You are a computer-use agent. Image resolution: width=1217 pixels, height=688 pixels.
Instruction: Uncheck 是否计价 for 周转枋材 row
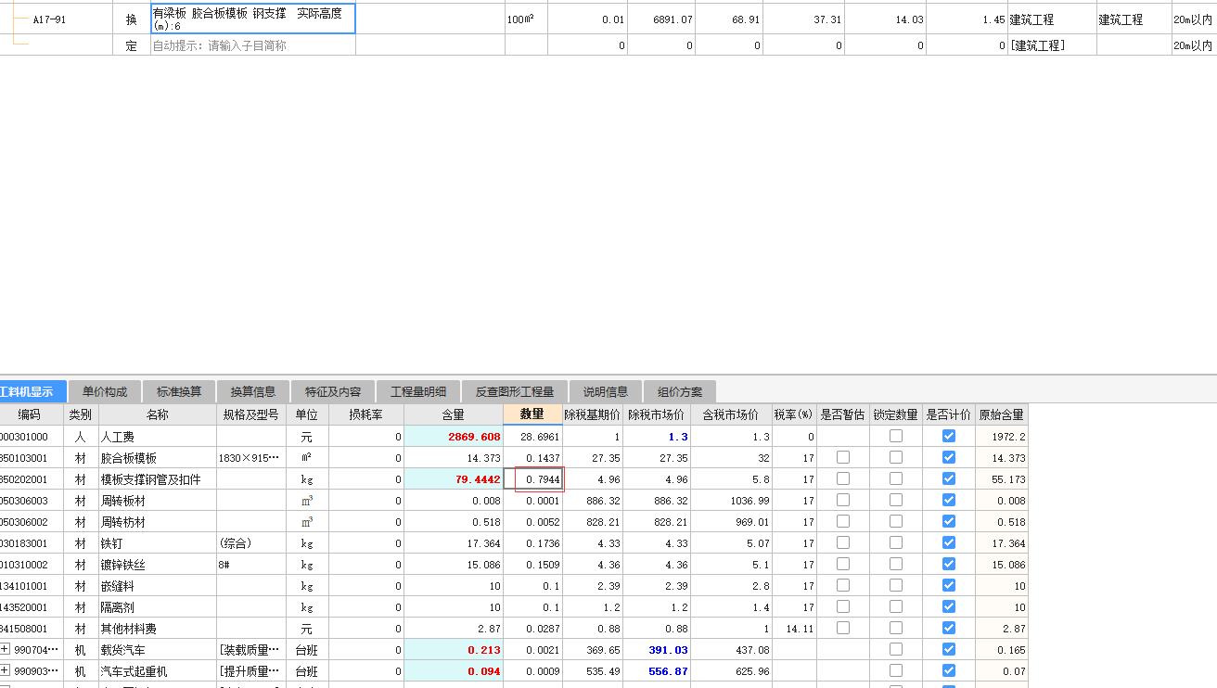pos(949,521)
